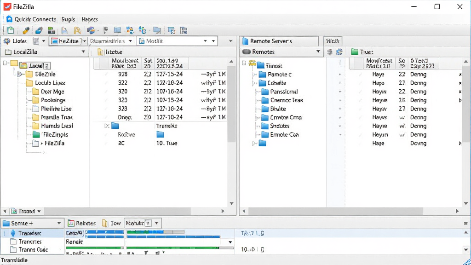The height and width of the screenshot is (265, 471).
Task: Close the transfer queue panel with X
Action: [x=465, y=223]
